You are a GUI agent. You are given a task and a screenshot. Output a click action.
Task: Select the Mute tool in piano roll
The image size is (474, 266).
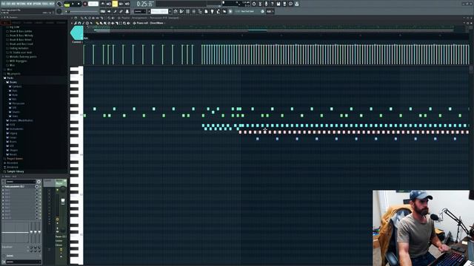coord(113,23)
